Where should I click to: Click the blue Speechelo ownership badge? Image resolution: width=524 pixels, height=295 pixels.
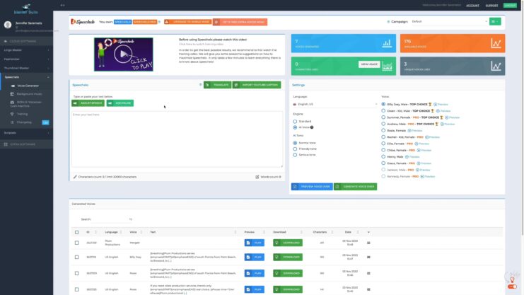[122, 22]
